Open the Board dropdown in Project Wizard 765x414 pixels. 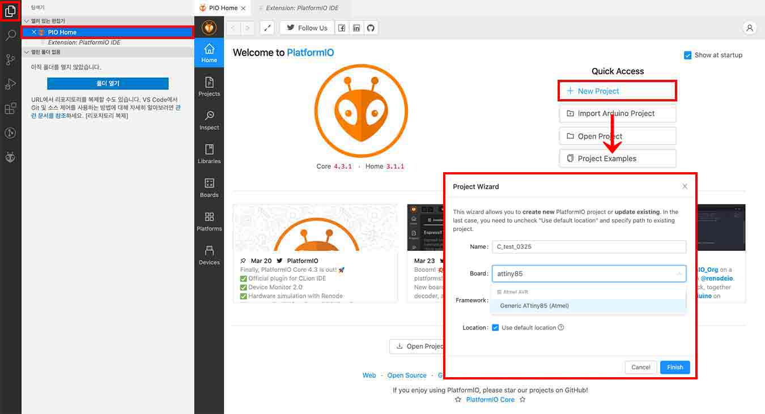pos(589,274)
